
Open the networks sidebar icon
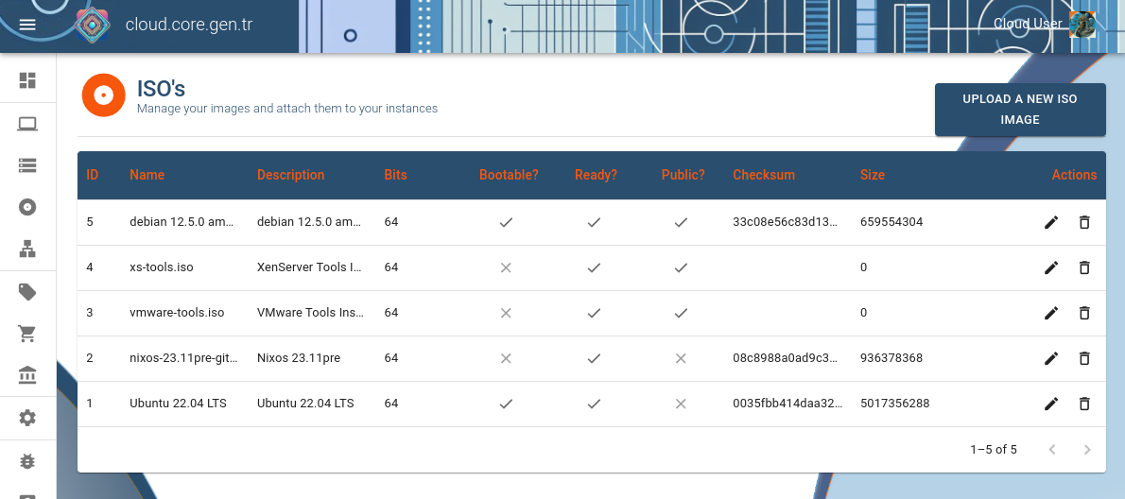coord(27,249)
